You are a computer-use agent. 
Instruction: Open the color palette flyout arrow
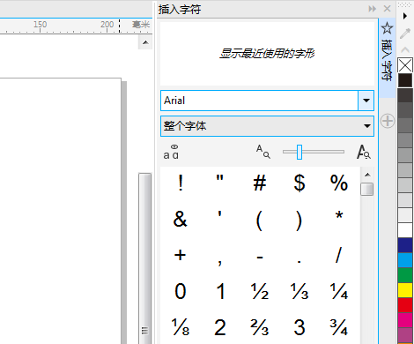pyautogui.click(x=405, y=16)
